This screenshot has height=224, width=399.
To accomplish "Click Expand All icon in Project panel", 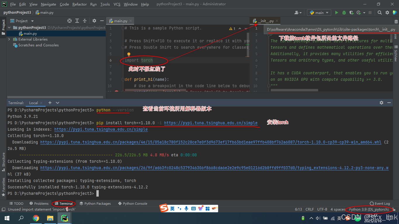I will click(x=77, y=21).
